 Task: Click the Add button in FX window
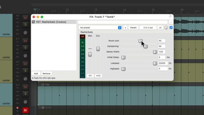(36, 73)
